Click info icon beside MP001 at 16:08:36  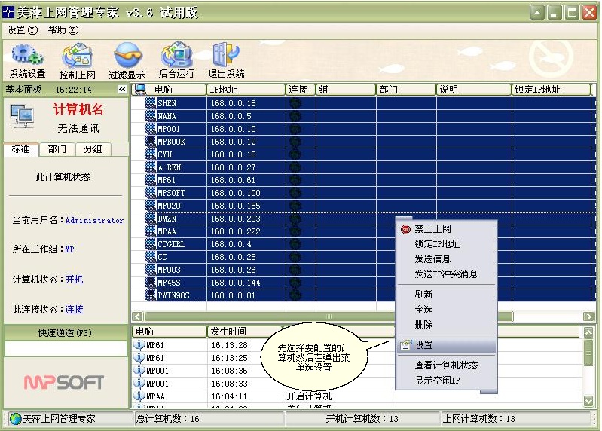tap(139, 371)
